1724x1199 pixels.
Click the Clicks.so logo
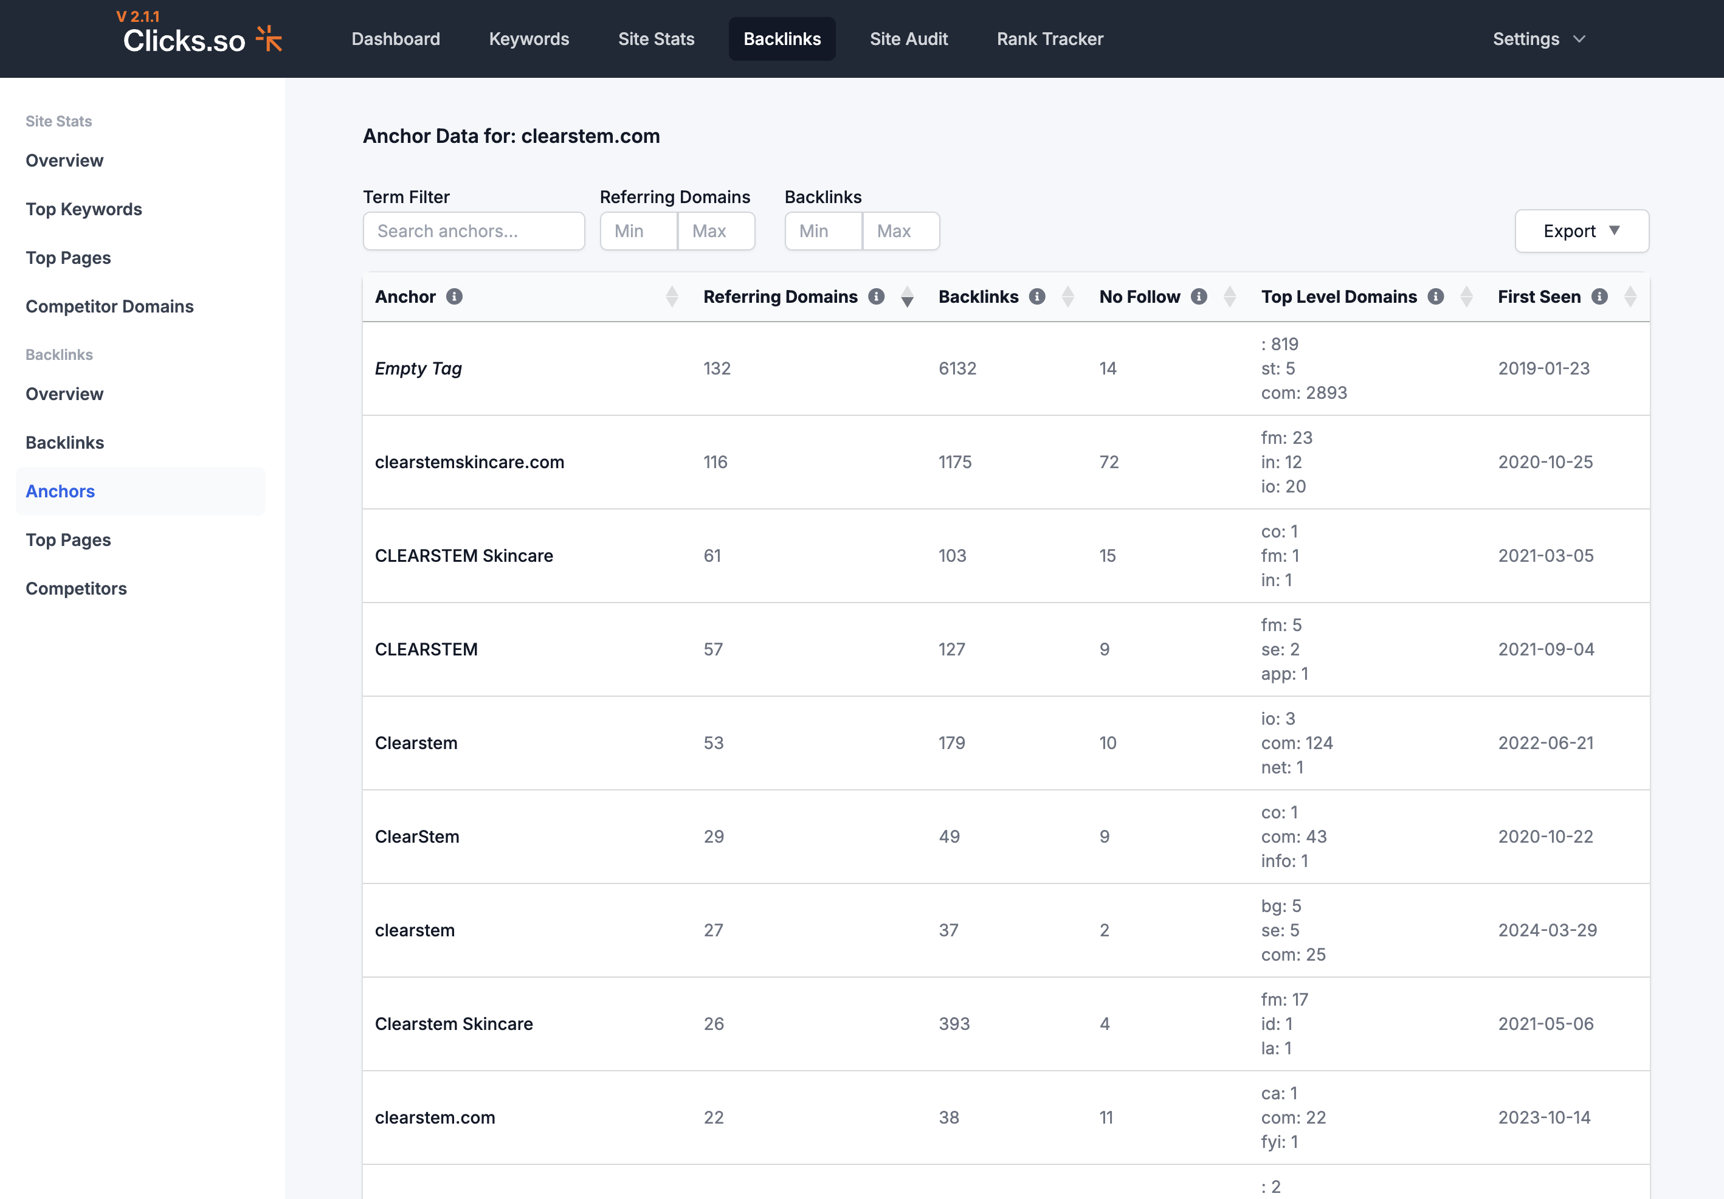202,40
